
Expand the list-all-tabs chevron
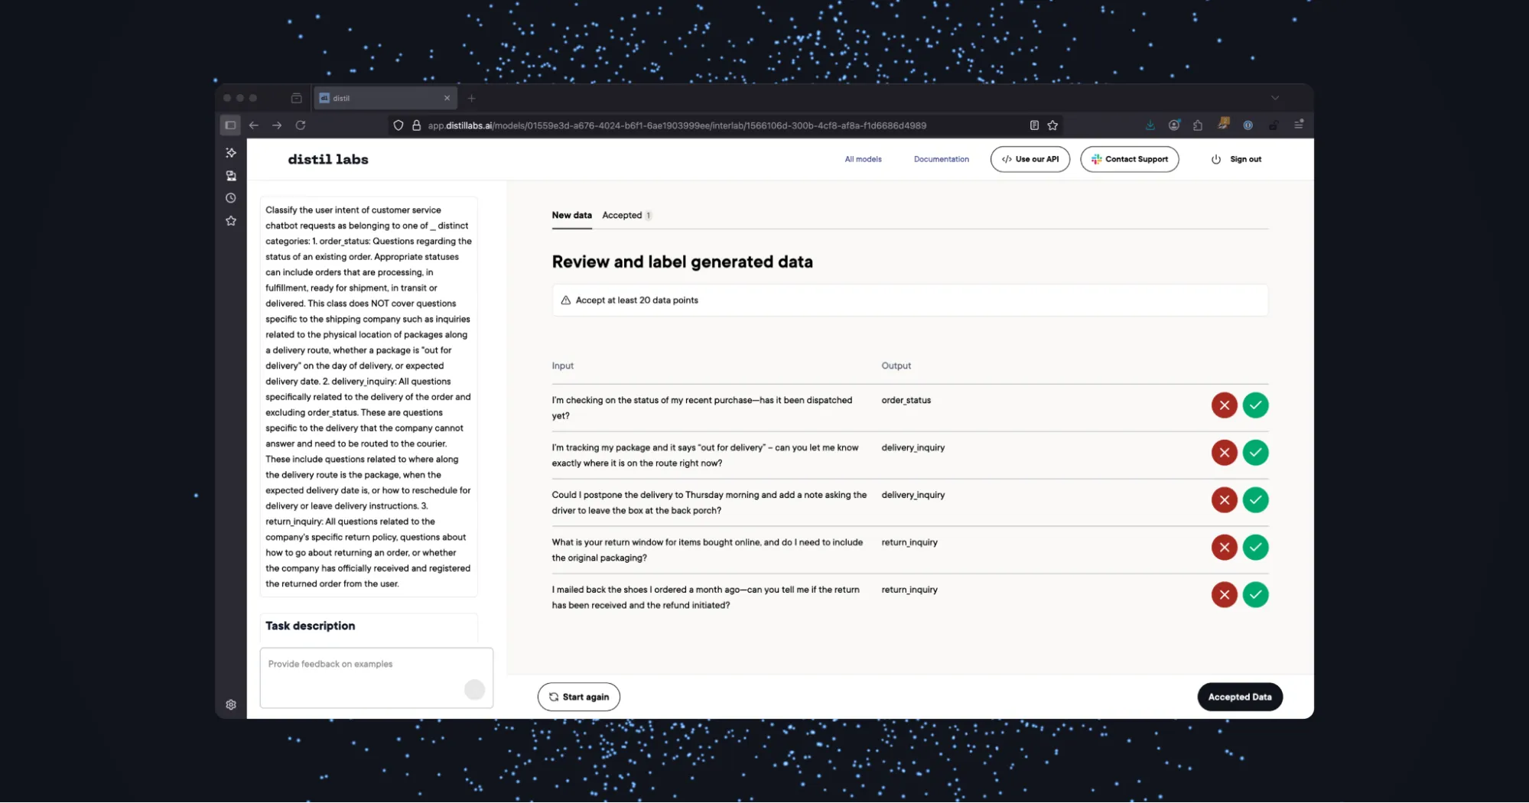tap(1274, 98)
